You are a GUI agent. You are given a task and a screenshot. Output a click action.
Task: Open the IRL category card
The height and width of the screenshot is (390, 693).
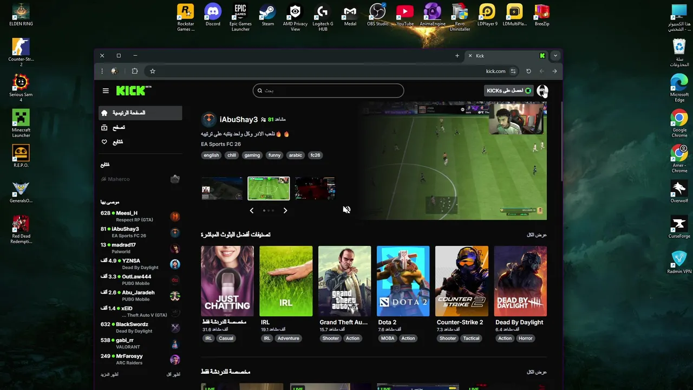click(286, 281)
